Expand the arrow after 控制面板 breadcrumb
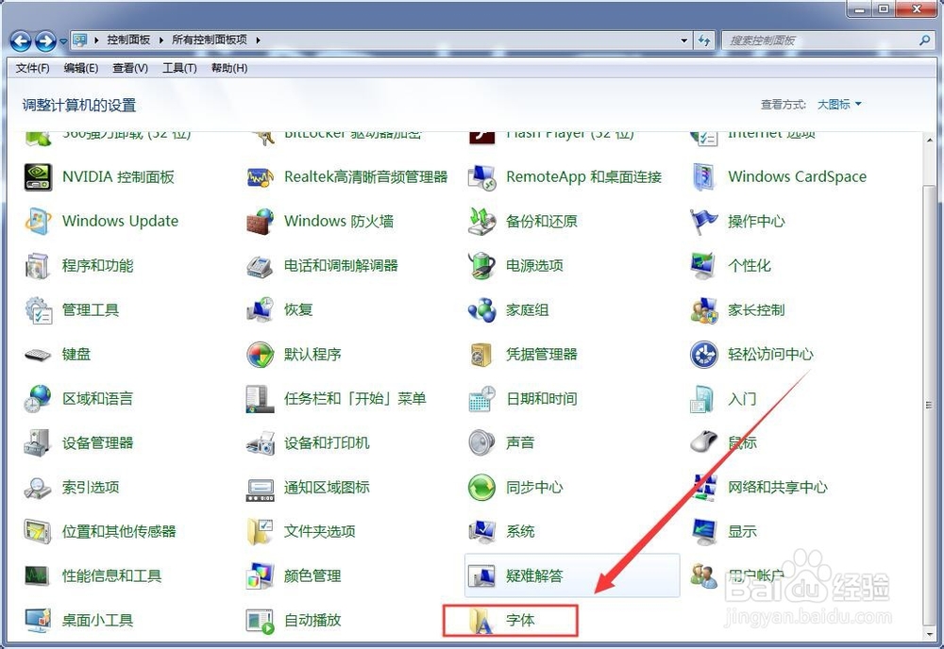This screenshot has width=944, height=649. coord(160,41)
